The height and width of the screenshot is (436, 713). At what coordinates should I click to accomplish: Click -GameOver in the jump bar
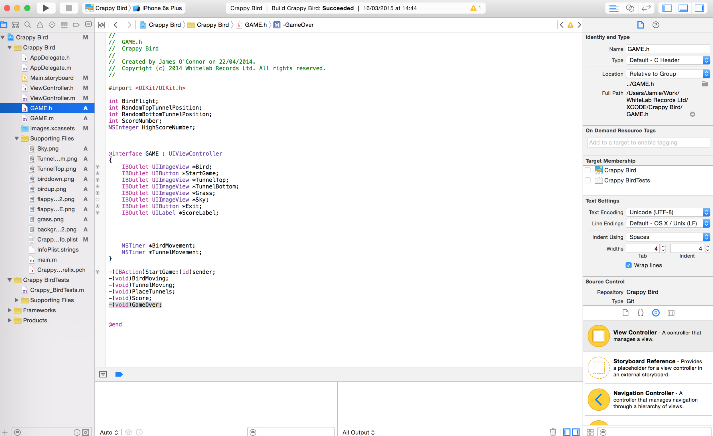pos(294,25)
